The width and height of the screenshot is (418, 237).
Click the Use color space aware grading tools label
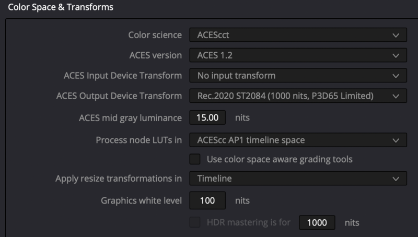[280, 159]
